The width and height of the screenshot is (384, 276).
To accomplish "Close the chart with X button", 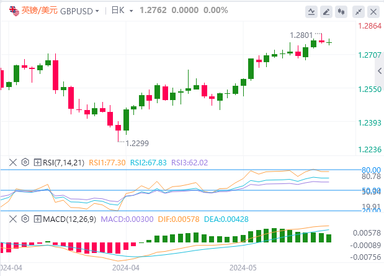I will click(373, 12).
